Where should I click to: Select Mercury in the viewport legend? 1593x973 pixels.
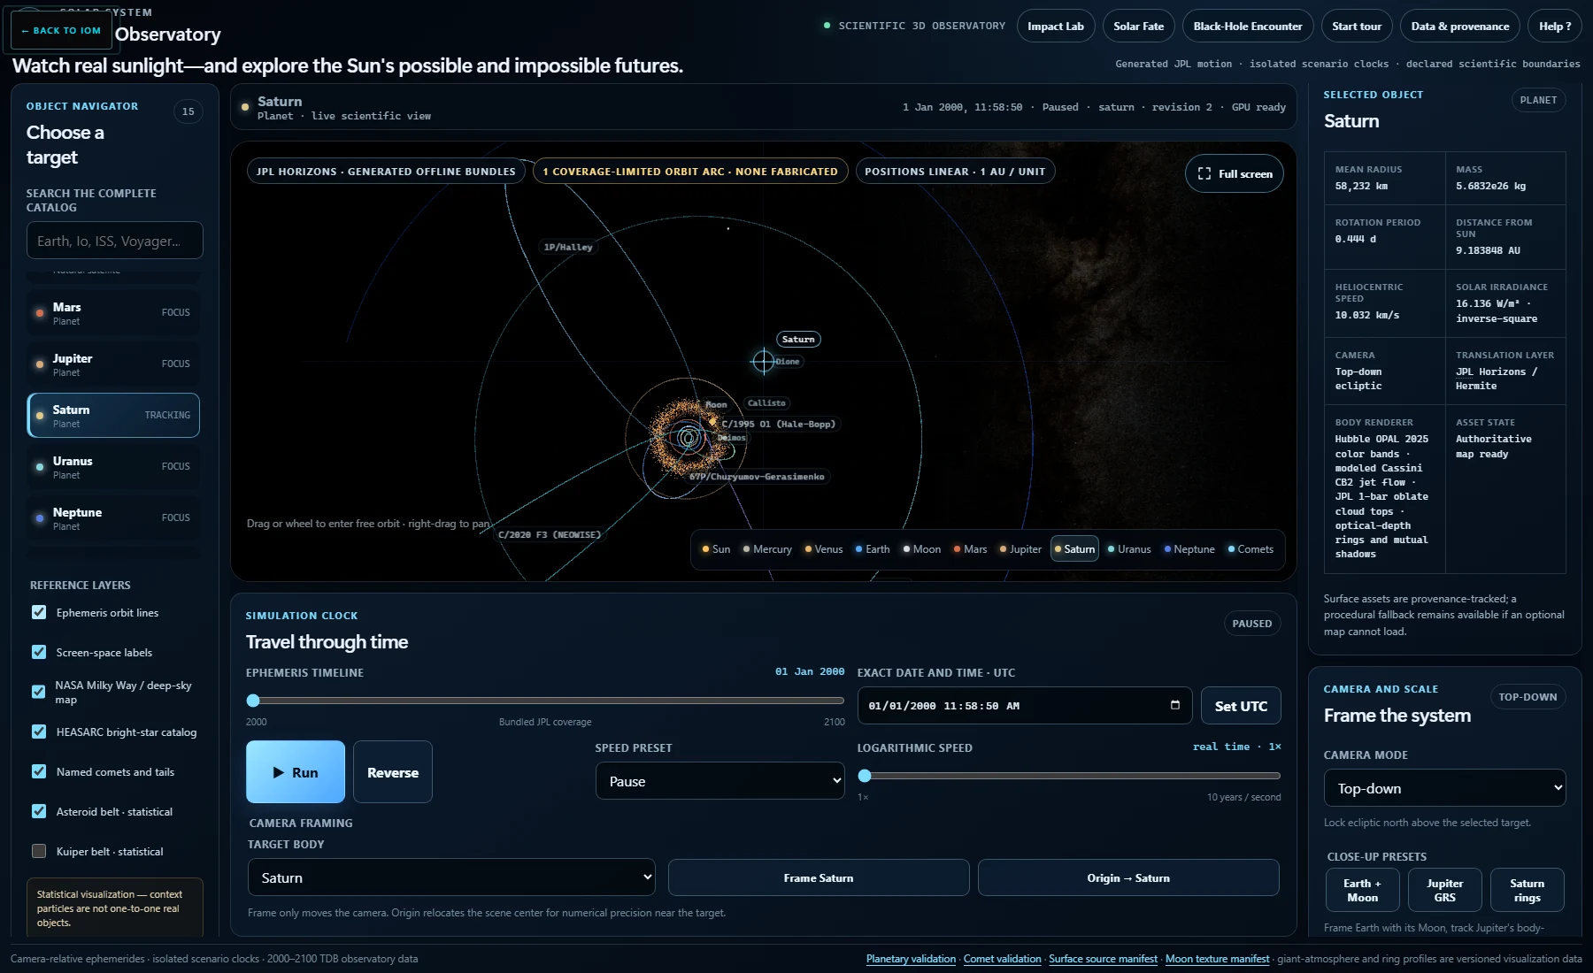[767, 549]
